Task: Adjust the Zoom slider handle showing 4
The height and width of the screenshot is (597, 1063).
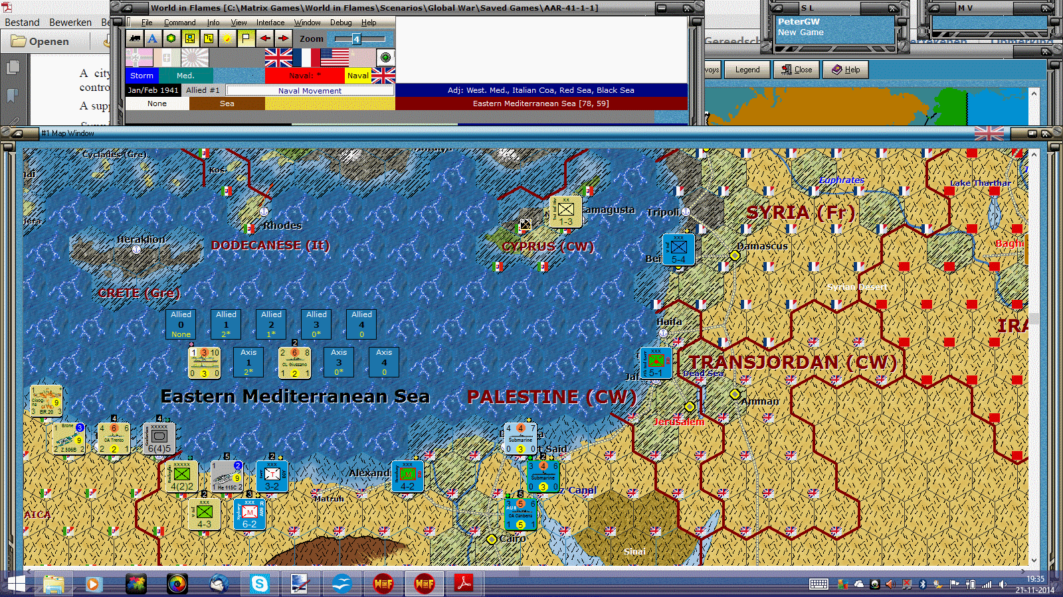Action: 356,39
